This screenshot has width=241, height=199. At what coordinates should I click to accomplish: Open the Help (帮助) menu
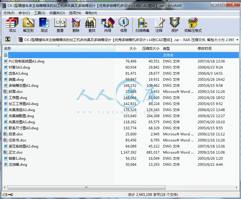click(x=91, y=13)
